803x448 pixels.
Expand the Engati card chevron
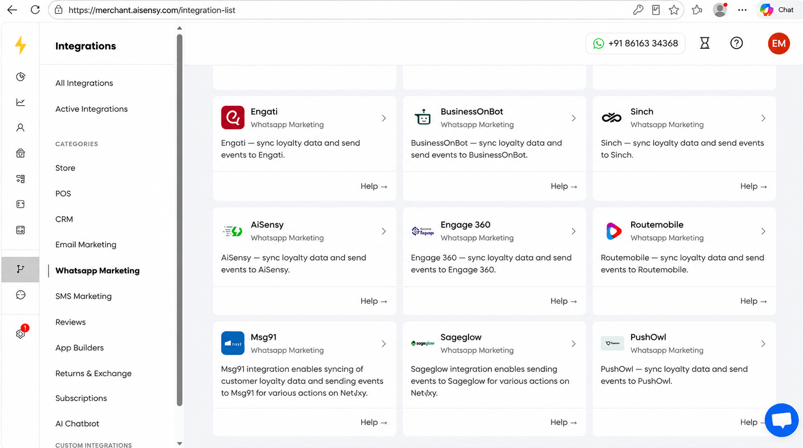coord(384,118)
